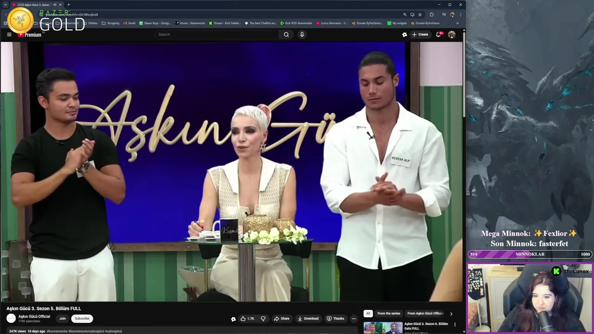Image resolution: width=594 pixels, height=334 pixels.
Task: Open Sezon 6. Bölüm Gala video thumbnail
Action: [x=383, y=328]
